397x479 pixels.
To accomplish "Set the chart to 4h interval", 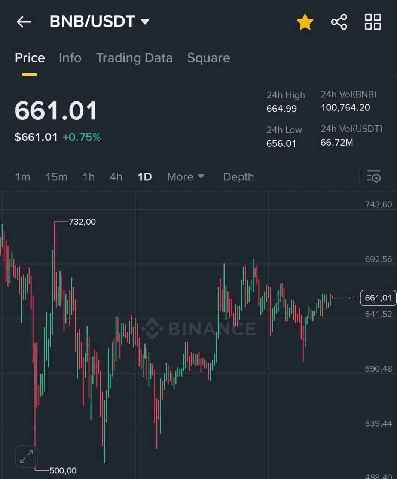I will coord(116,177).
